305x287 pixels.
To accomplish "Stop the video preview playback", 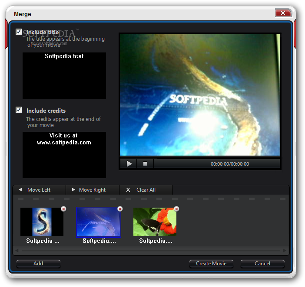I will tap(145, 164).
